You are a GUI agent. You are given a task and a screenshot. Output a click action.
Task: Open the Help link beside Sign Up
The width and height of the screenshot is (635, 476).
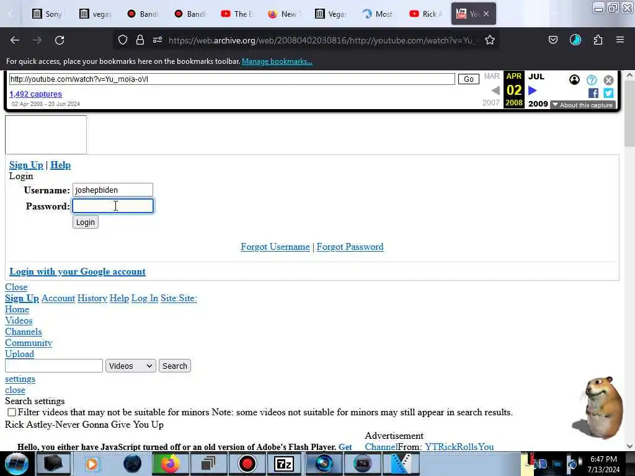tap(60, 165)
